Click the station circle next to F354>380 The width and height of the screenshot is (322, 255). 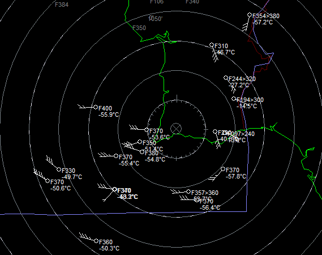tap(250, 15)
